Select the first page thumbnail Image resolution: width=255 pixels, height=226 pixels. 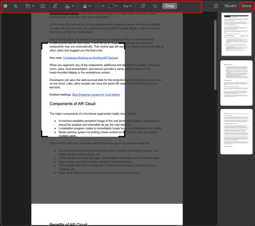pos(236,34)
